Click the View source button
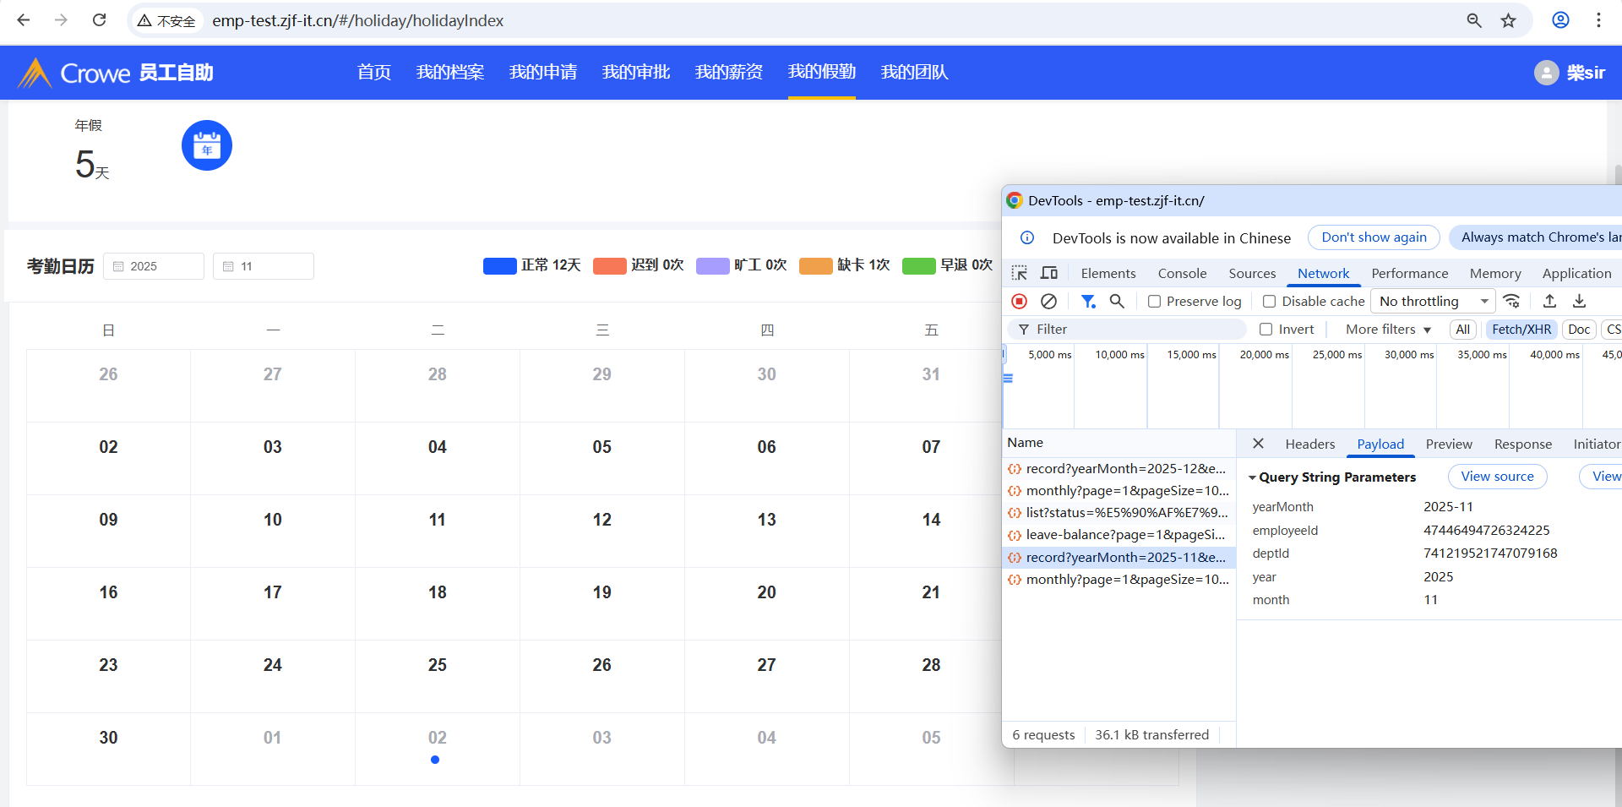This screenshot has width=1622, height=807. [1497, 477]
